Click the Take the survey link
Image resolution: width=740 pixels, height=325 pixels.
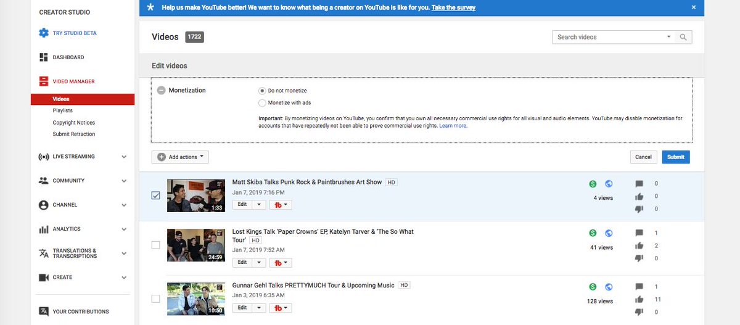click(453, 7)
